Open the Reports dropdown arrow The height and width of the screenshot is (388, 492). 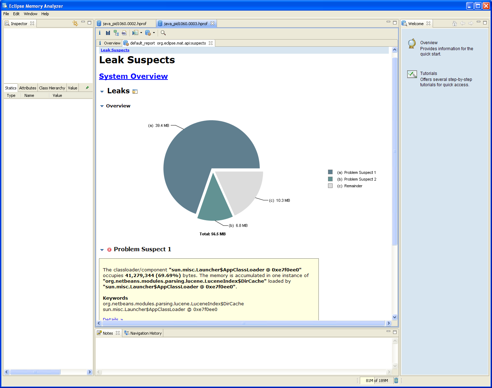(x=154, y=33)
